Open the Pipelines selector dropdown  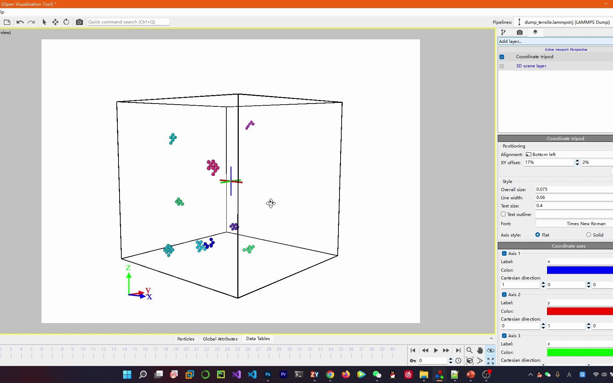[x=563, y=22]
